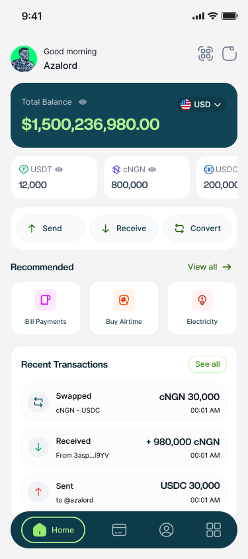
Task: Tap the Electricity bulb icon
Action: (x=202, y=300)
